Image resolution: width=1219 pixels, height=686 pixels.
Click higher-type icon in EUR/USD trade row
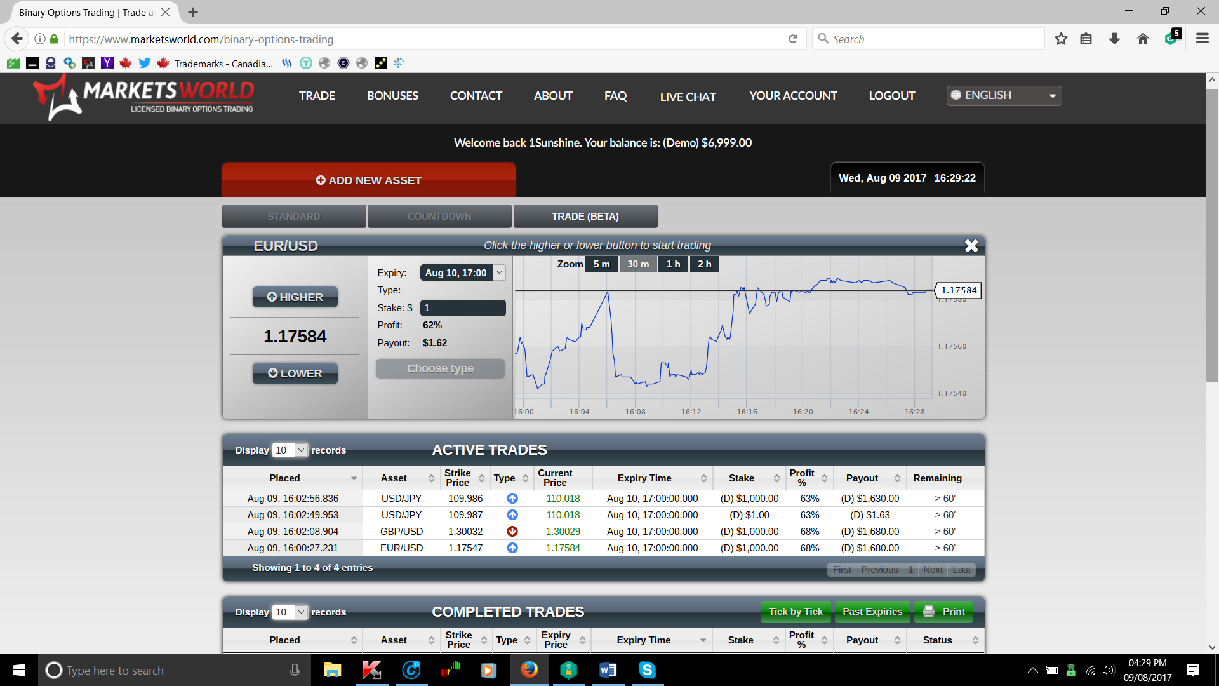pos(512,548)
